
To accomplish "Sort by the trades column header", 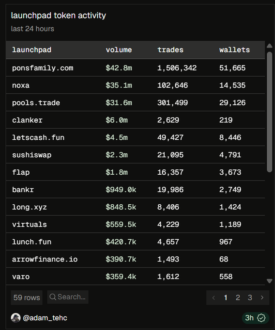I will click(170, 50).
